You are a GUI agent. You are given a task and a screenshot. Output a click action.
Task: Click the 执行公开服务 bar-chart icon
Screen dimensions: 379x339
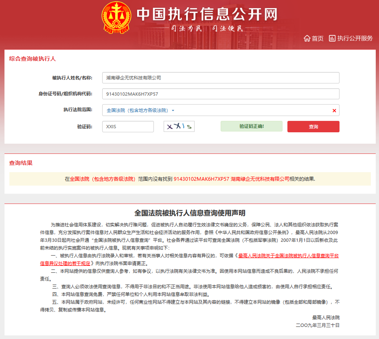pos(333,38)
